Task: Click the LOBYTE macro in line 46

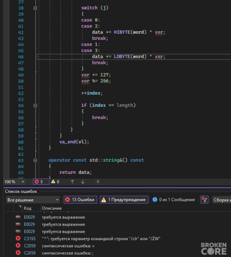Action: pyautogui.click(x=122, y=56)
